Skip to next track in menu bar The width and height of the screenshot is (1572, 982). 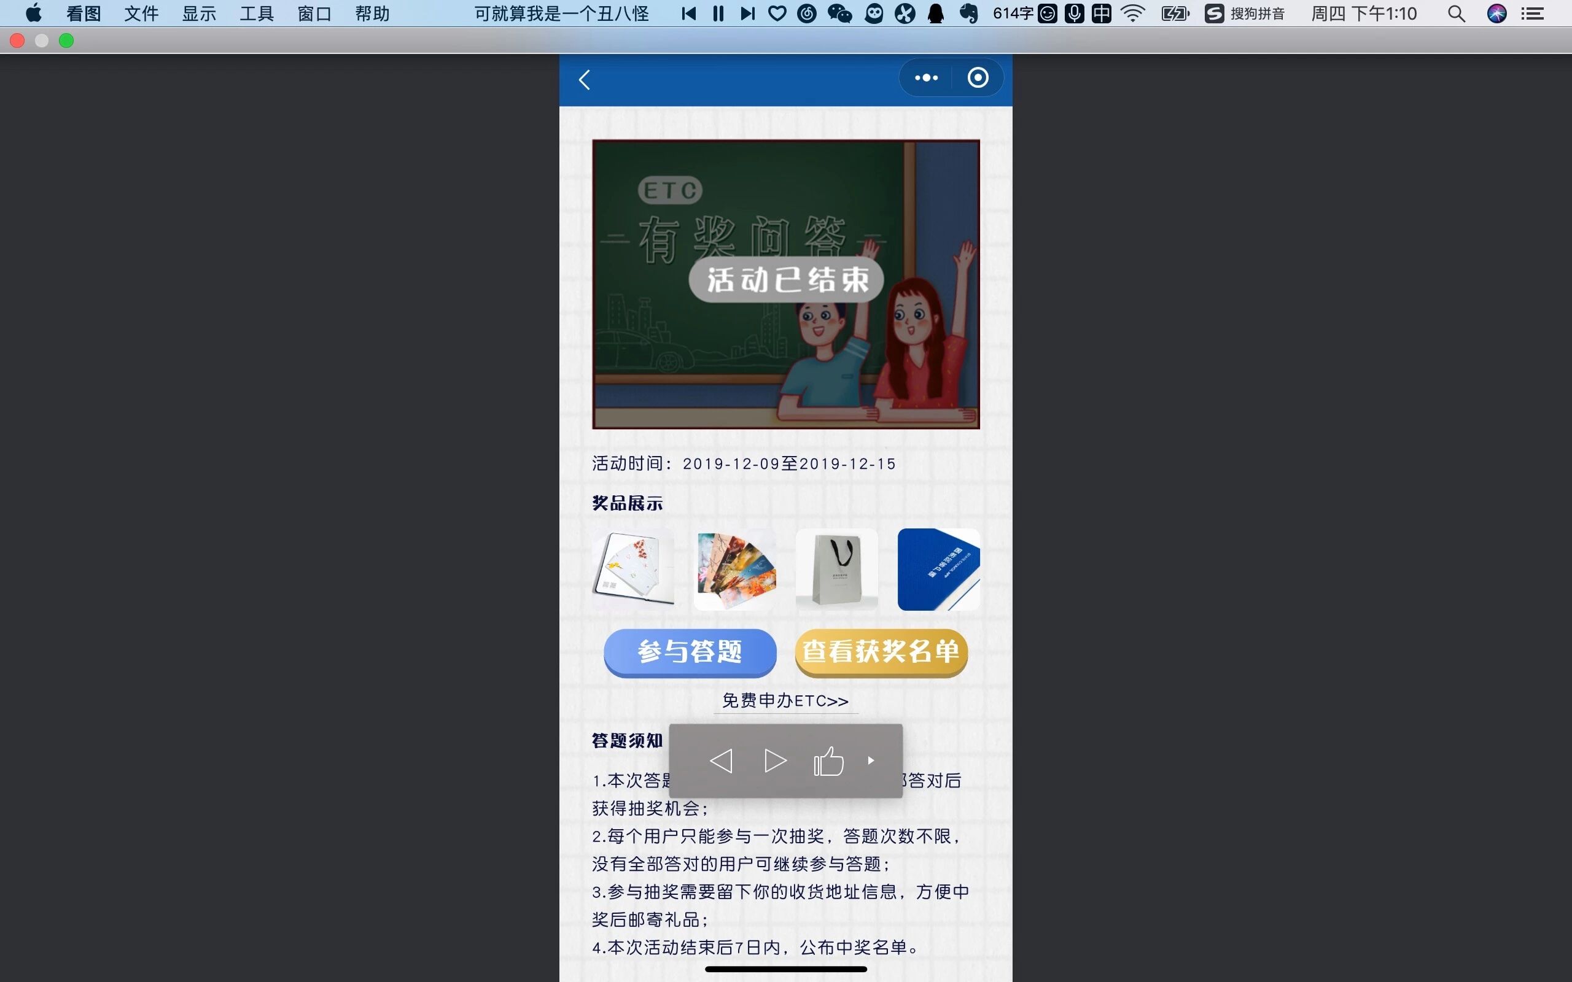[748, 14]
